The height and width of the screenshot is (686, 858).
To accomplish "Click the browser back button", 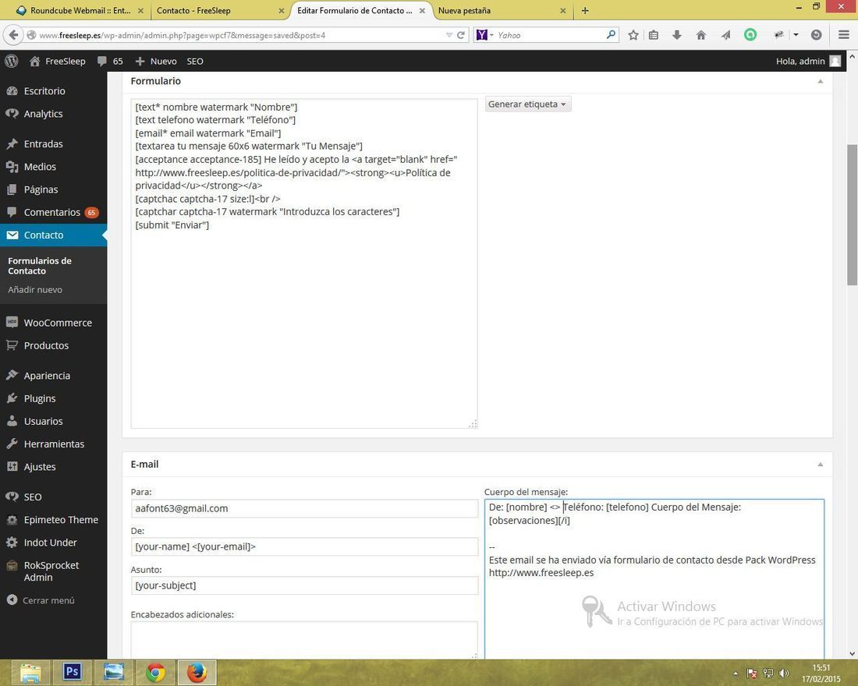I will tap(12, 35).
